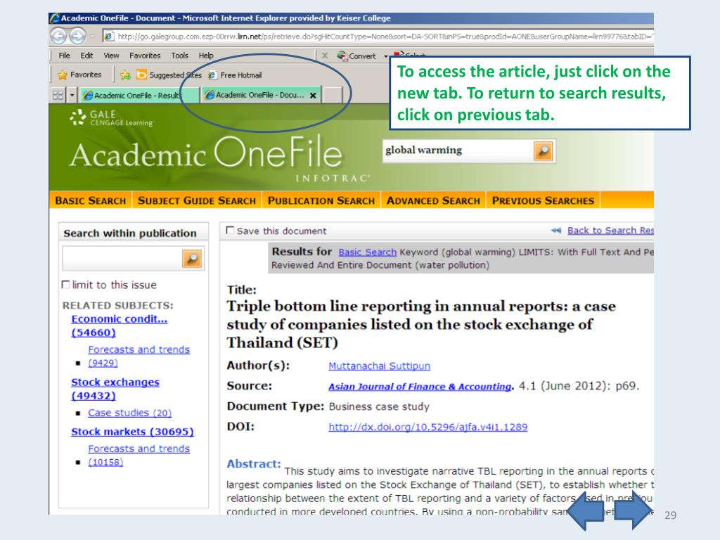Click the blue left arrow slide navigation
Screen dimensions: 720x540
[586, 510]
